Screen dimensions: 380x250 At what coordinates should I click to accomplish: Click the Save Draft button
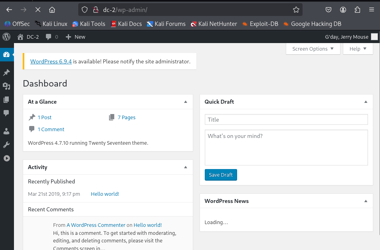(x=221, y=175)
